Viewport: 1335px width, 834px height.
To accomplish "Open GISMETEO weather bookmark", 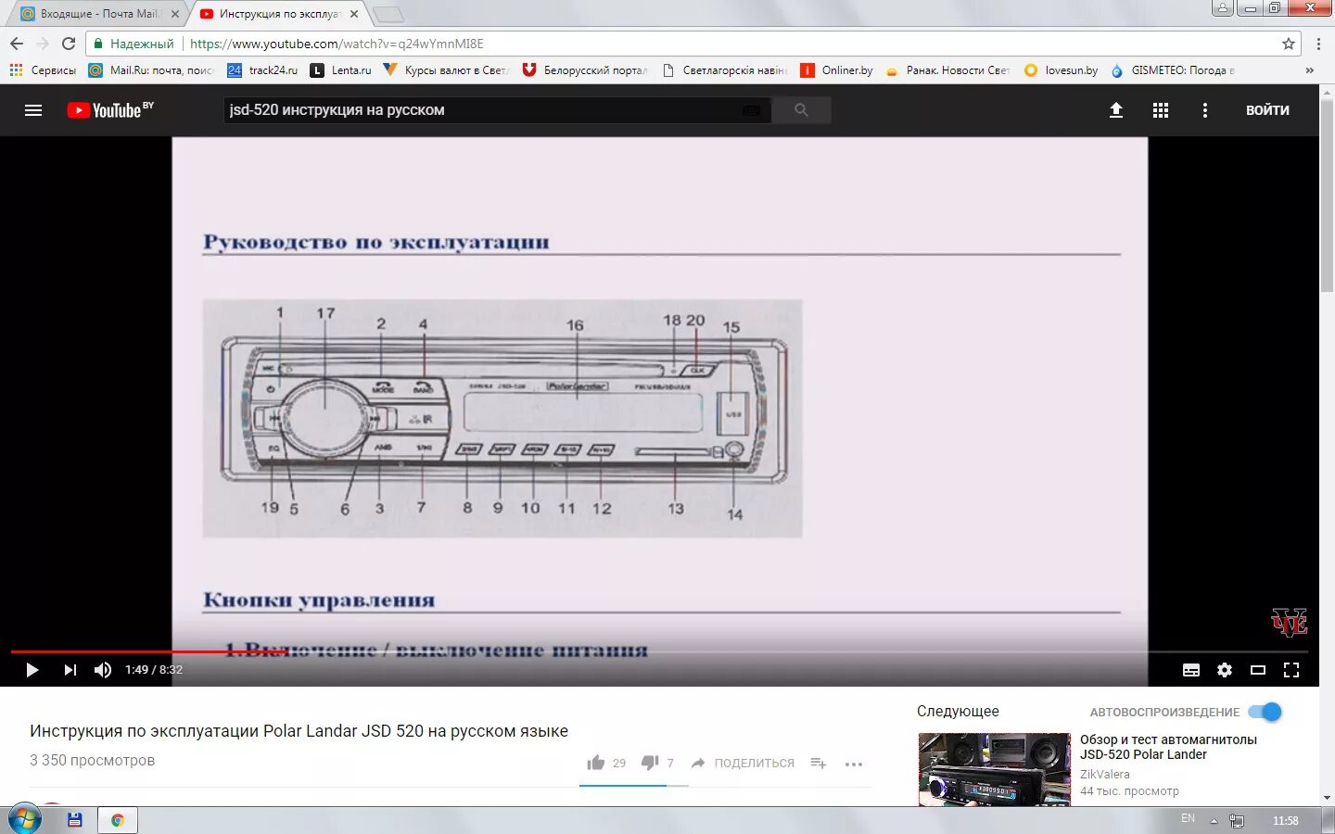I will pyautogui.click(x=1173, y=69).
